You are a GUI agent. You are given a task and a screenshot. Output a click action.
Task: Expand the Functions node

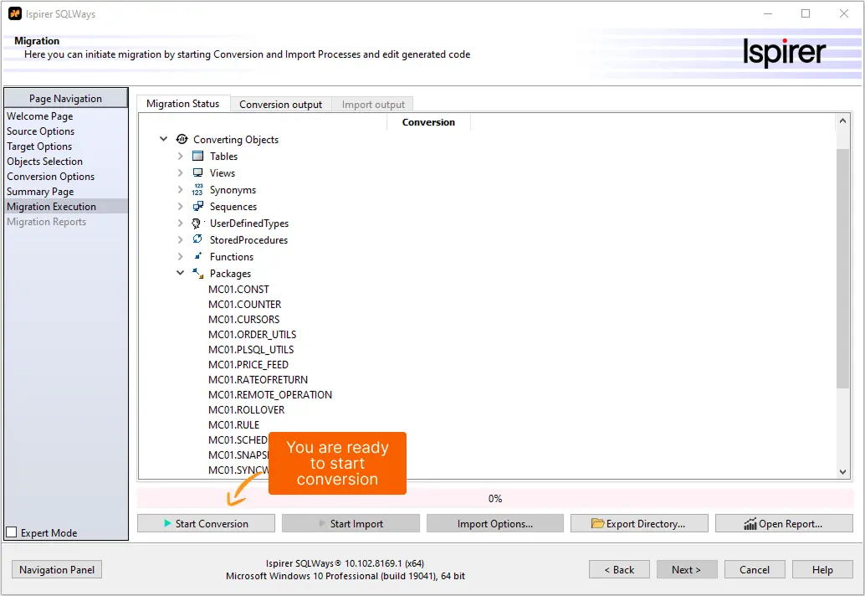coord(180,256)
